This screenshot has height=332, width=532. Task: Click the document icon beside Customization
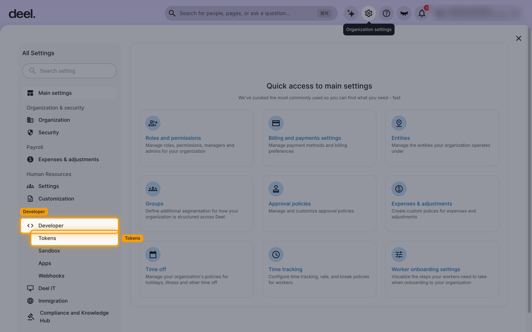pyautogui.click(x=30, y=198)
